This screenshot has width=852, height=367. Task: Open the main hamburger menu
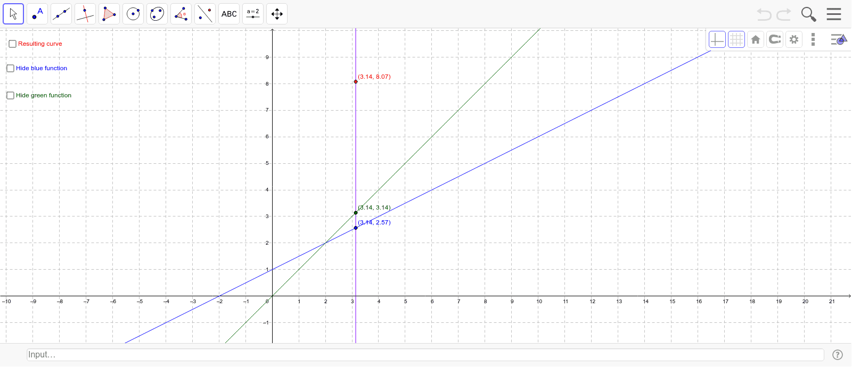click(834, 14)
